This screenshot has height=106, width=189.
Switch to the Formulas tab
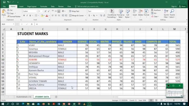coord(44,6)
